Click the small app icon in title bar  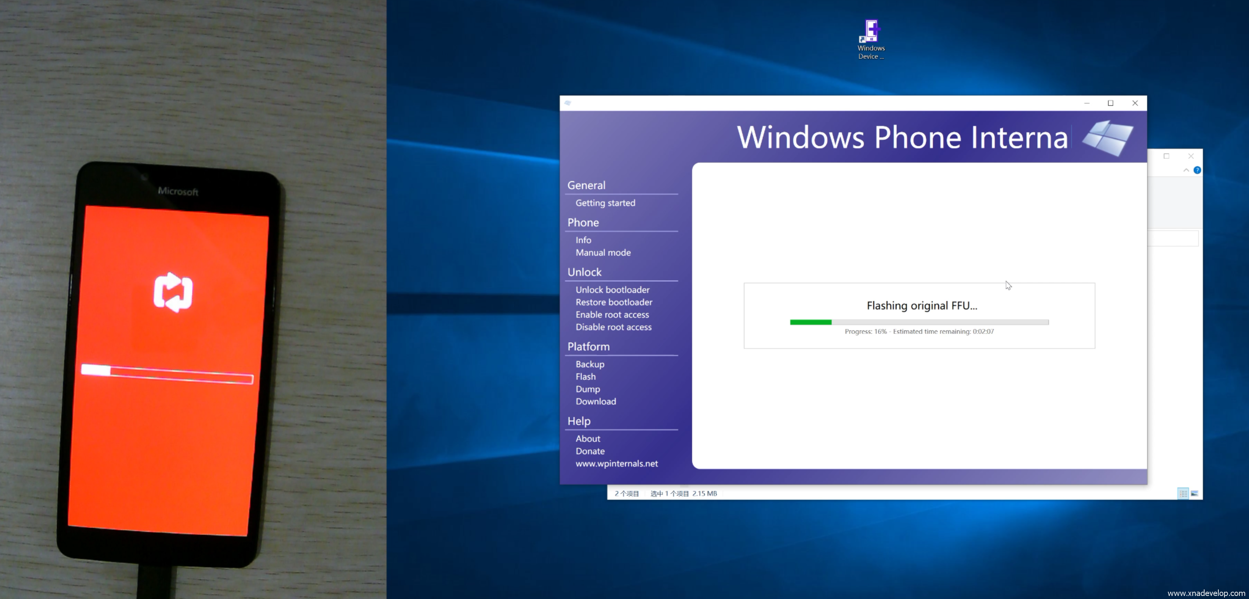coord(568,103)
